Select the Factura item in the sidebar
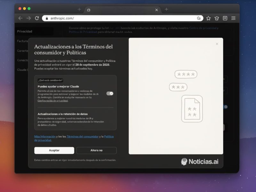256x192 pixels. pyautogui.click(x=22, y=41)
